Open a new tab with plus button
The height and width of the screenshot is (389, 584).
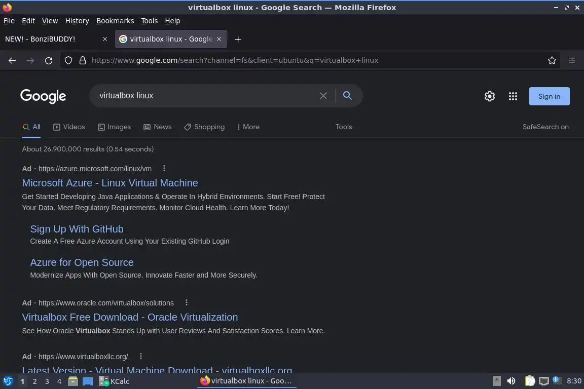pos(238,39)
